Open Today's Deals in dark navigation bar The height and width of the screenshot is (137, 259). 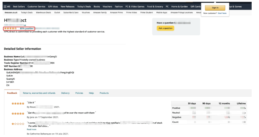(84, 7)
